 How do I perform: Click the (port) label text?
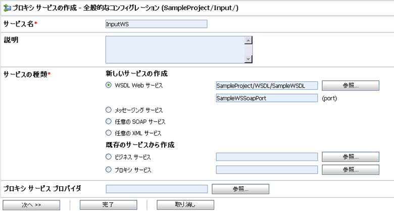(x=329, y=98)
